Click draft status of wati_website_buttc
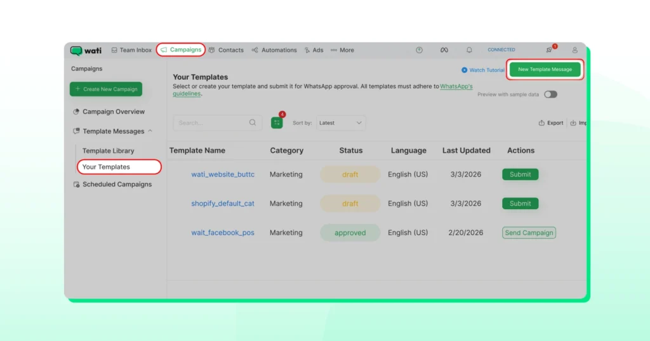Screen dimensions: 650x341 [350, 175]
